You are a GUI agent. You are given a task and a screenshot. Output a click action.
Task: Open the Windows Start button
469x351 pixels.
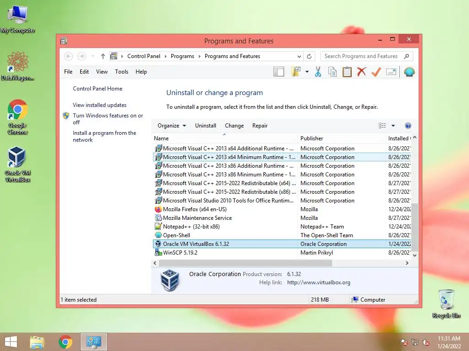click(11, 342)
